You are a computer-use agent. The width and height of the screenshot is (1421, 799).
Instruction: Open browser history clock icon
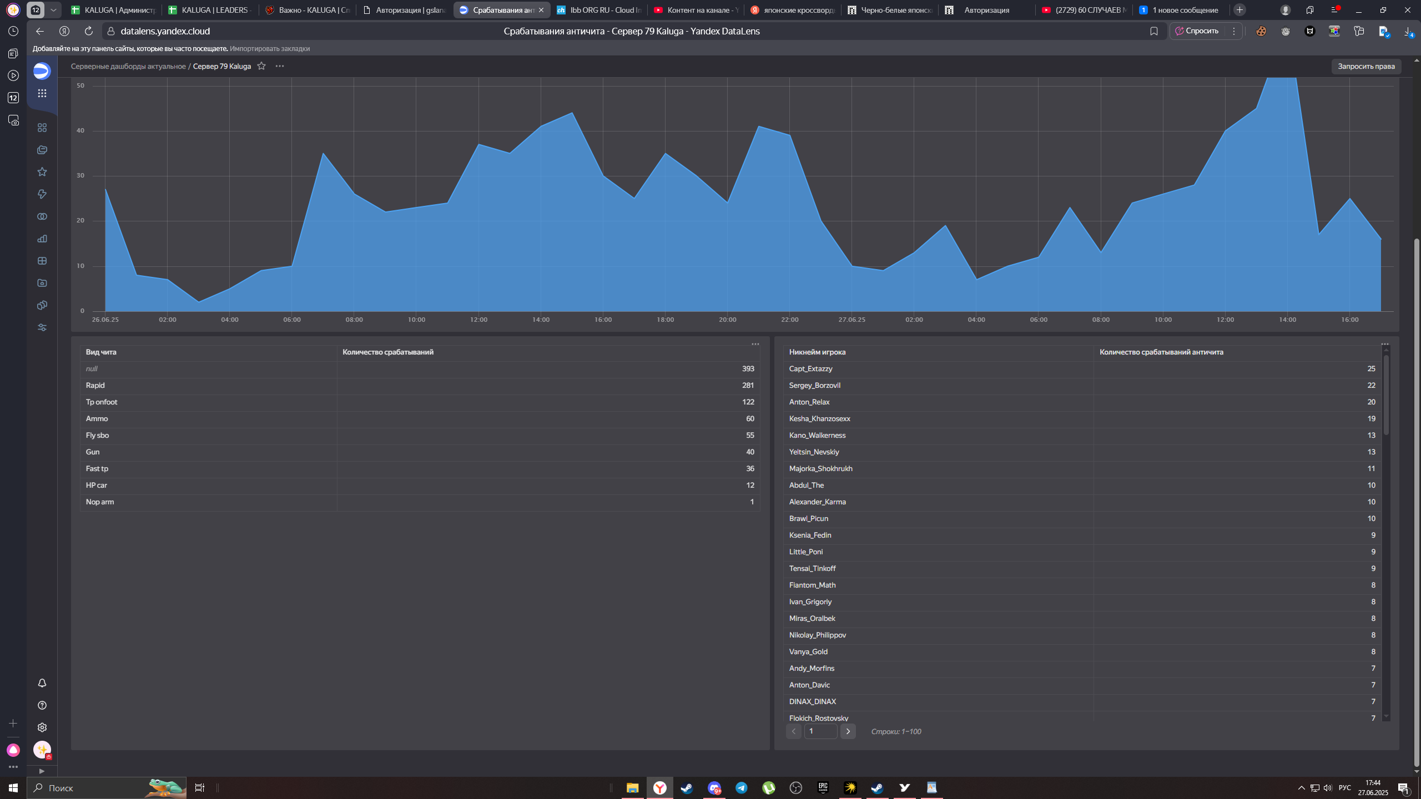[13, 31]
